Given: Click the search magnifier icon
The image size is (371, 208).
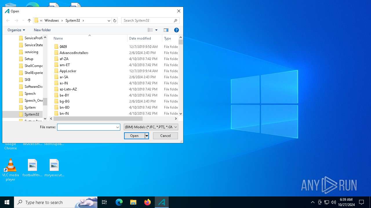Looking at the screenshot, I should (176, 21).
